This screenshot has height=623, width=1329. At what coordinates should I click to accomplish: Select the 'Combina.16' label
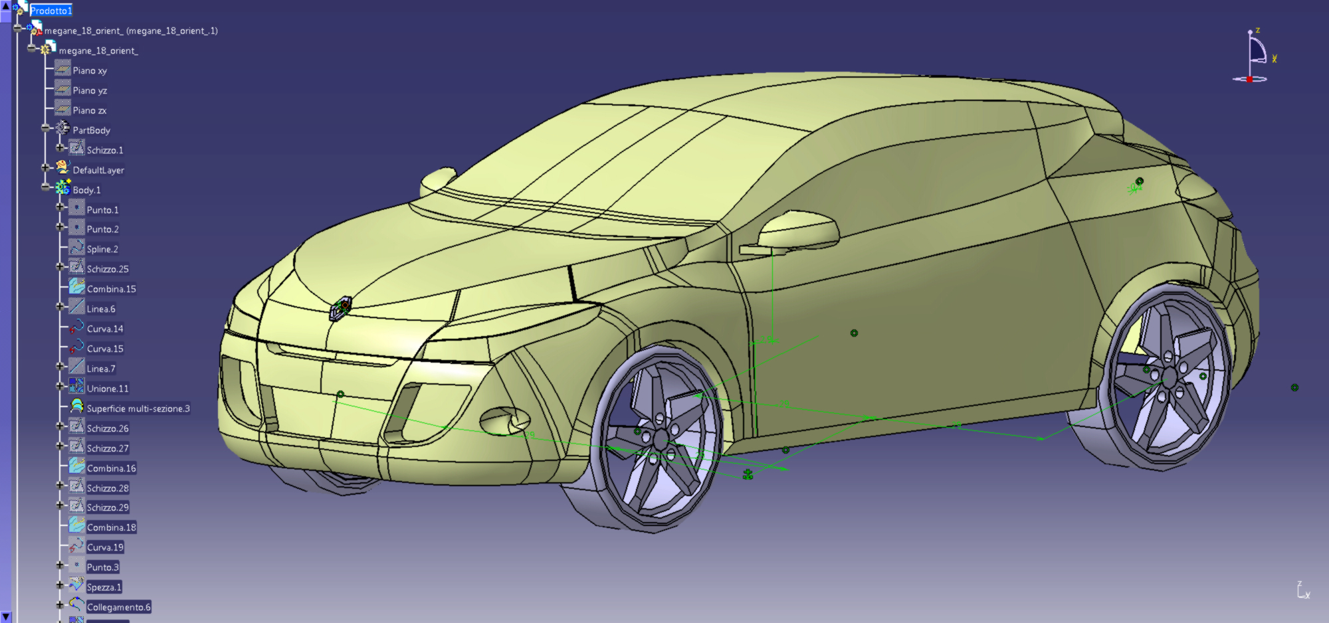(x=112, y=468)
